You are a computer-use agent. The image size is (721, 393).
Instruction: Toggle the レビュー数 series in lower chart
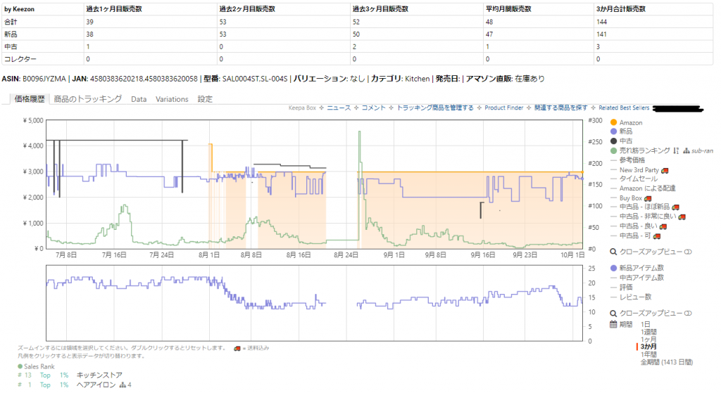634,297
